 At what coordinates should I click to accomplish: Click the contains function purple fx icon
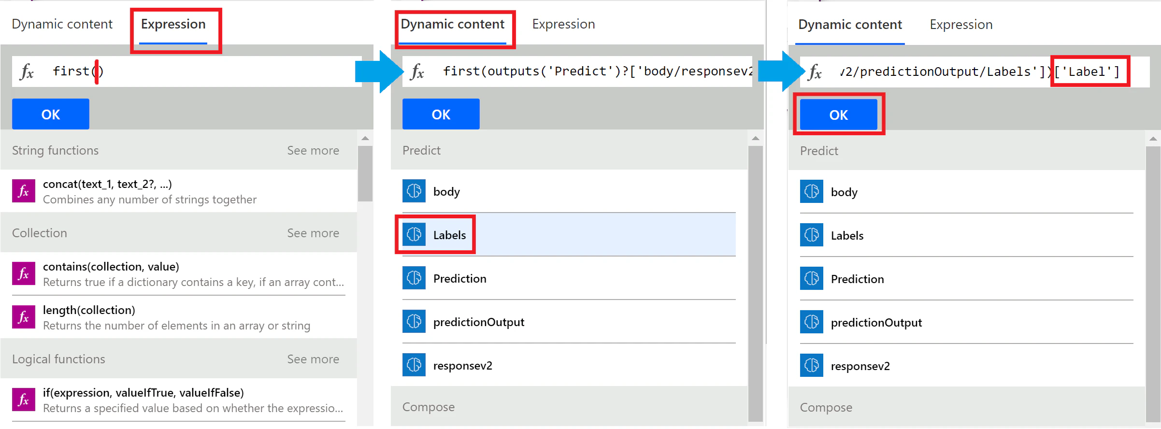click(x=24, y=273)
